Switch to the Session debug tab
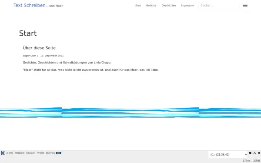Image resolution: width=261 pixels, height=163 pixels. click(30, 153)
